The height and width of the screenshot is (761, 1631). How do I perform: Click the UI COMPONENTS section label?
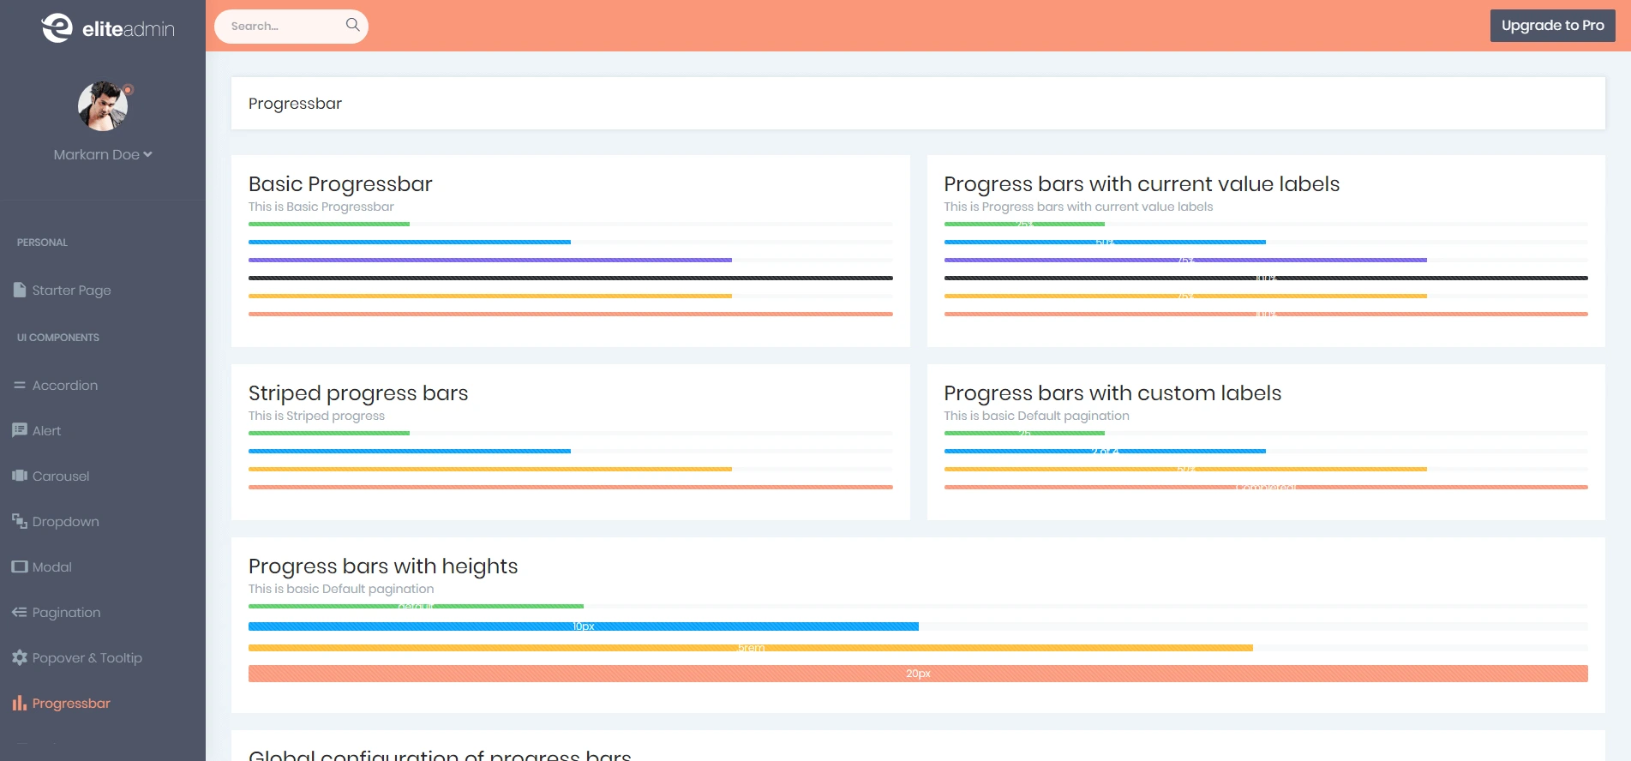pyautogui.click(x=58, y=338)
